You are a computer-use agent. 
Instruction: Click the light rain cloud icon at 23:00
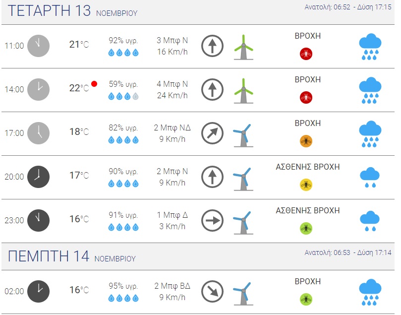(370, 221)
